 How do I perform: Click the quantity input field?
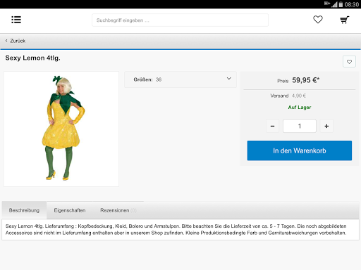(300, 126)
